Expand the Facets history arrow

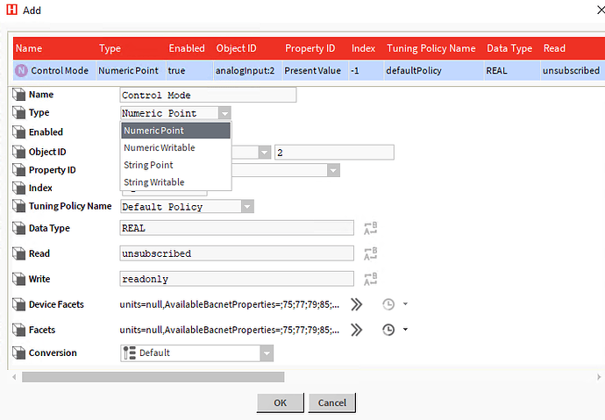point(405,330)
